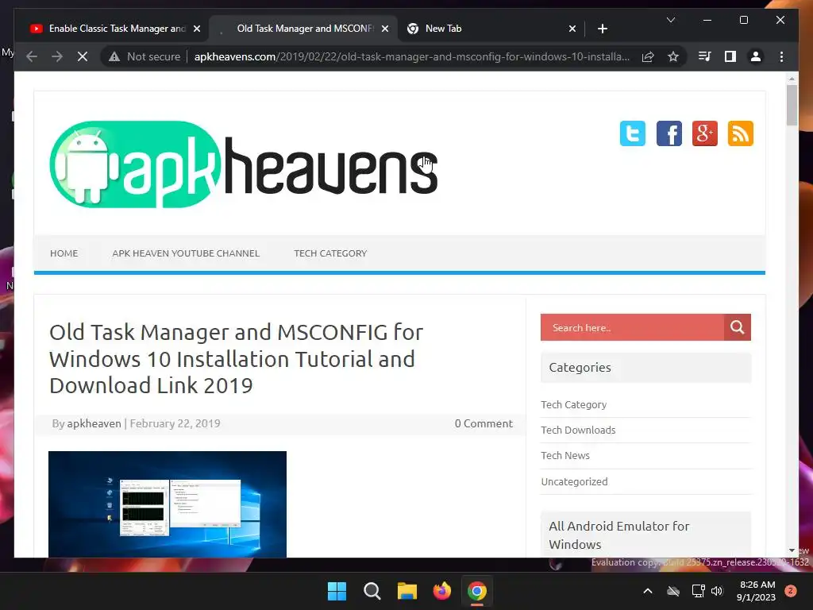Open Tech Downloads sidebar link
Screen dimensions: 813x610
point(578,430)
